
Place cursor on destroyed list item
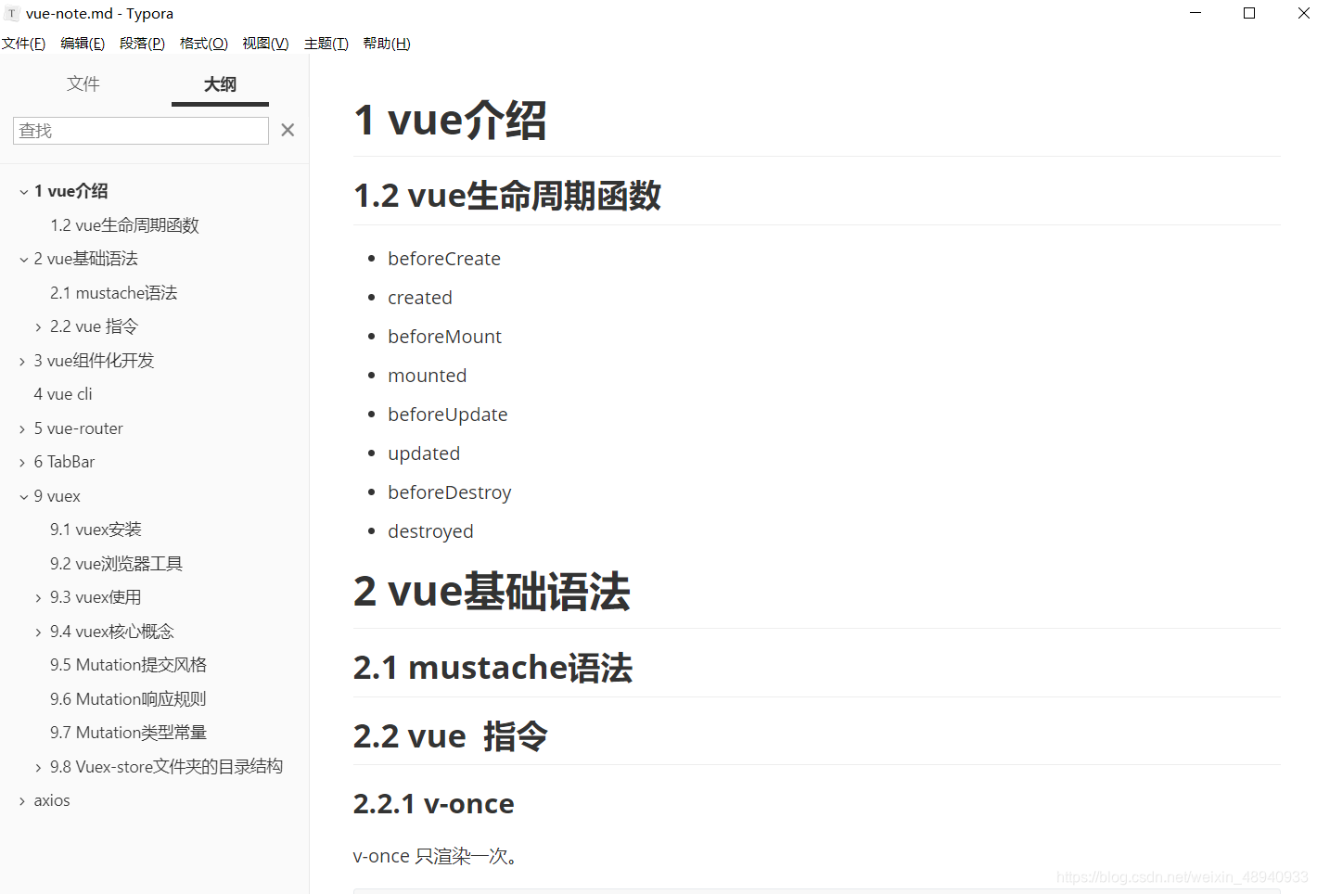430,531
